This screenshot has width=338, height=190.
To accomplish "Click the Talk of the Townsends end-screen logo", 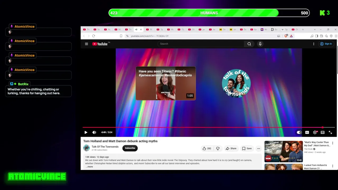I will (x=236, y=83).
